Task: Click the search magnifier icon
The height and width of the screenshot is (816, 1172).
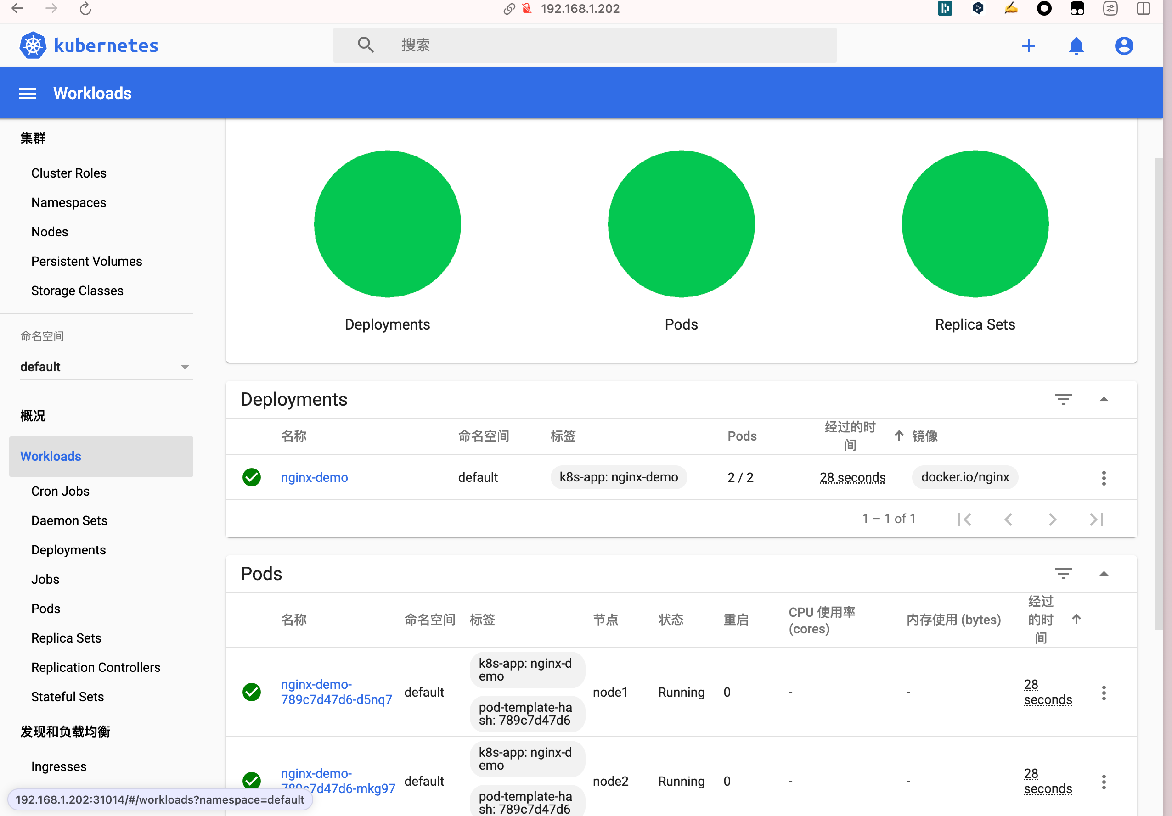Action: point(366,45)
